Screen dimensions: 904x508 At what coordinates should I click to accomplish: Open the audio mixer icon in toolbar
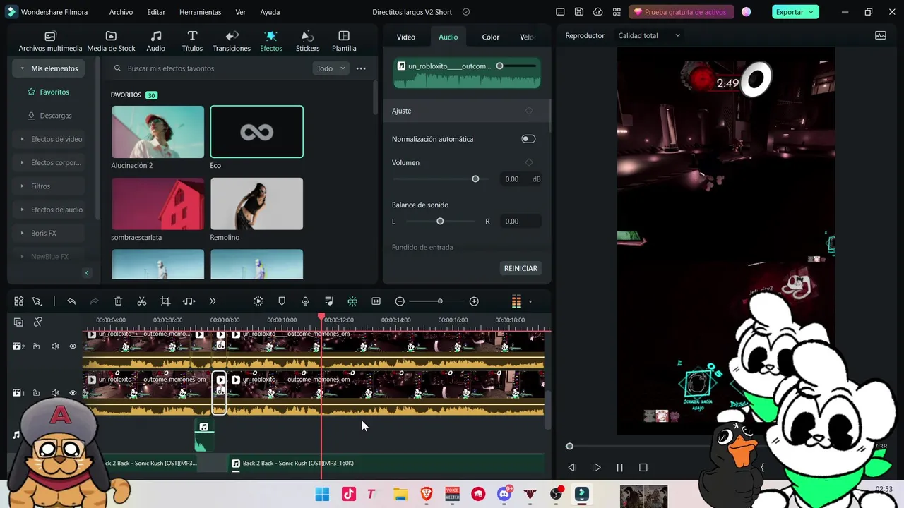pos(329,301)
